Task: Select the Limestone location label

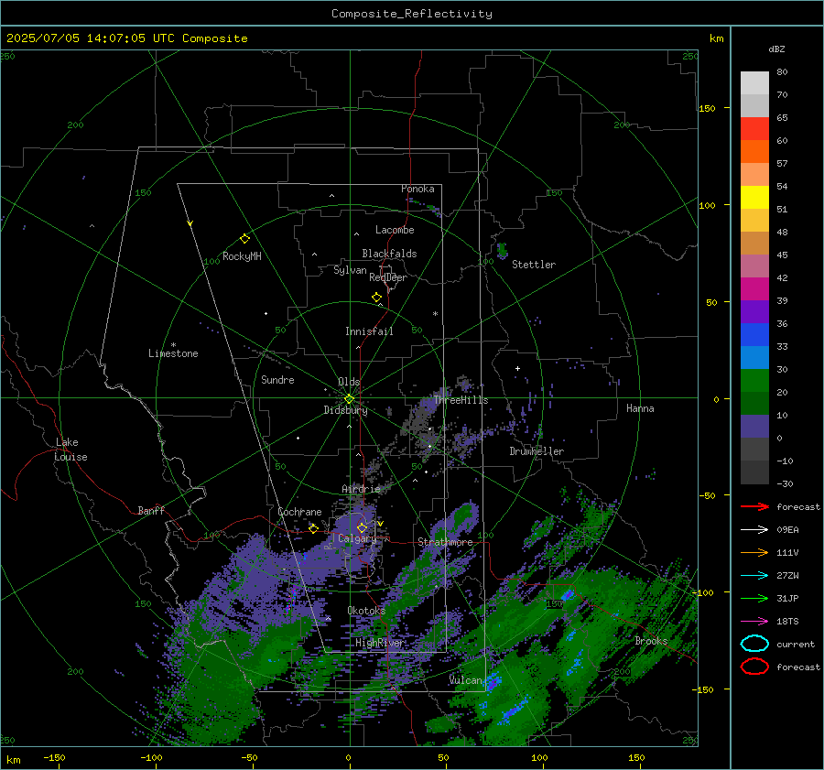Action: tap(173, 353)
